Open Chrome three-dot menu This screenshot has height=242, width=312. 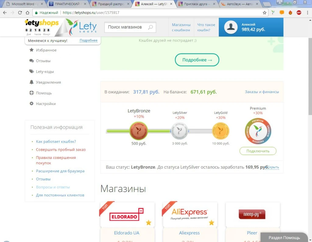click(307, 12)
